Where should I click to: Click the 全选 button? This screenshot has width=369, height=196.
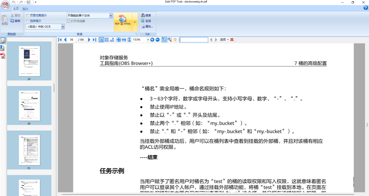pos(146,21)
